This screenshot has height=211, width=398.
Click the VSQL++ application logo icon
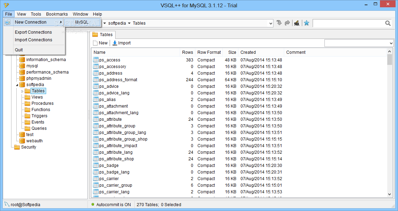(6, 5)
